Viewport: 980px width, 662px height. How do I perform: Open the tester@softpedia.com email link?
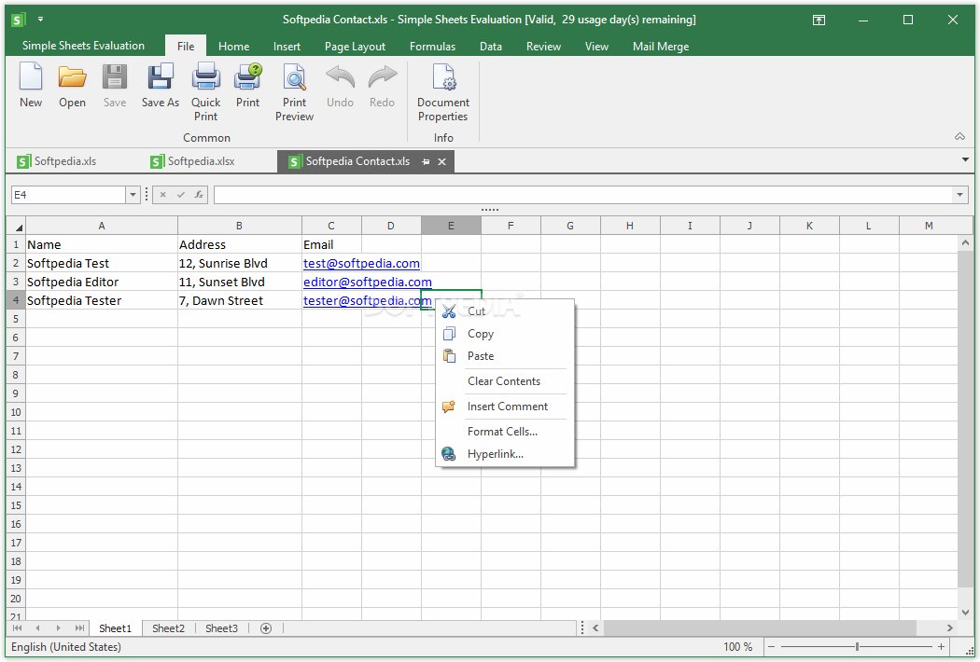(x=368, y=301)
